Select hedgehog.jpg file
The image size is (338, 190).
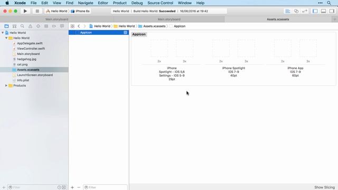(x=26, y=59)
